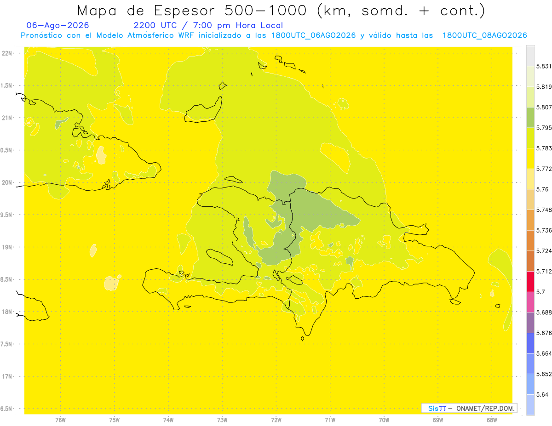
Task: Click the legend value 5.688
Action: 544,312
